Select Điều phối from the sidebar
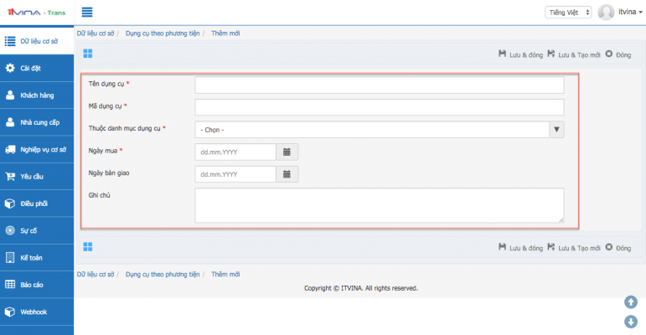The width and height of the screenshot is (646, 335). (37, 204)
